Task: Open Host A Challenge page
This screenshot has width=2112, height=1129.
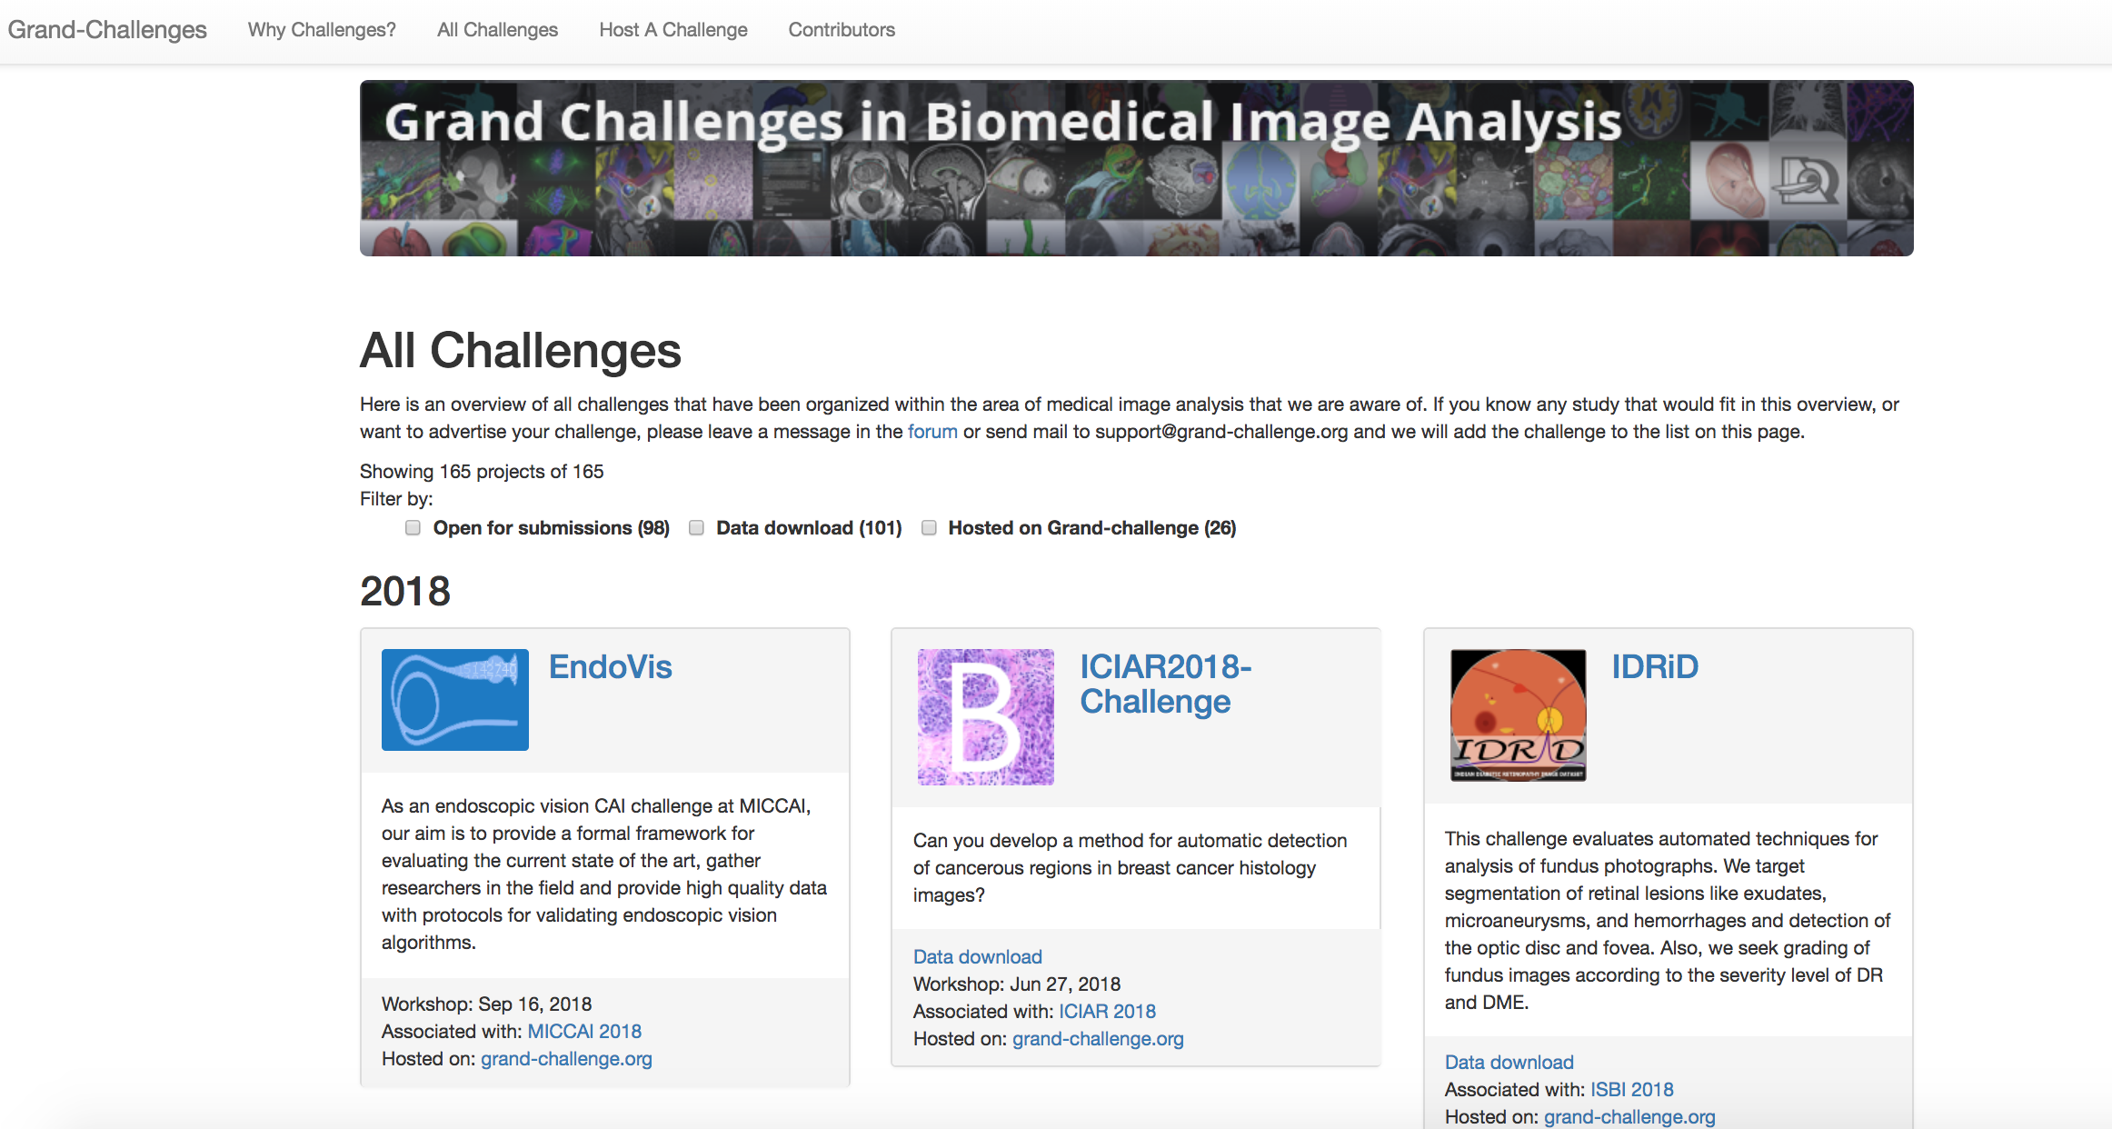Action: tap(673, 30)
